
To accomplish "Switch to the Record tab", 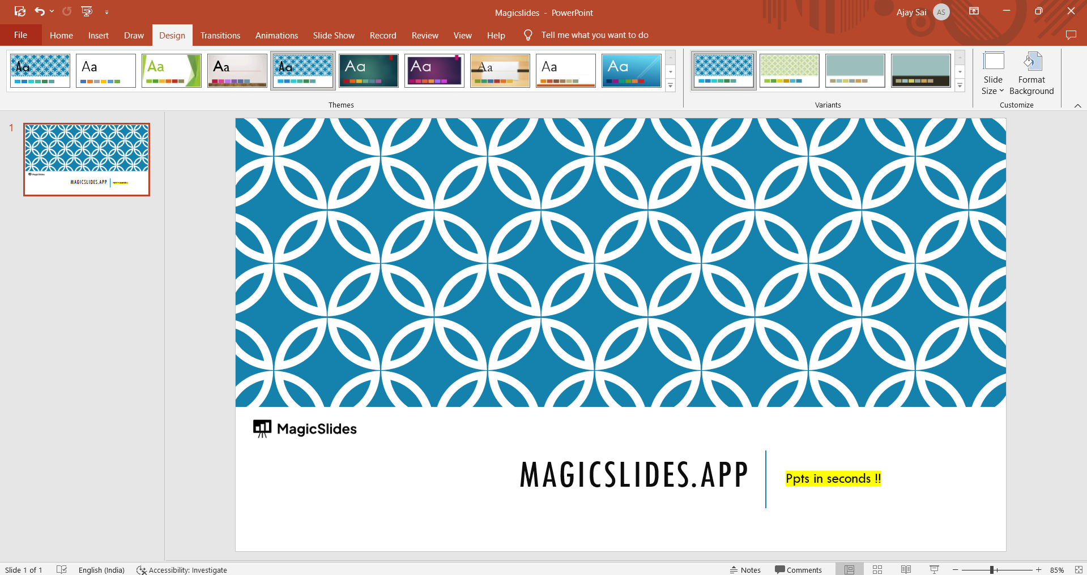I will (x=383, y=35).
